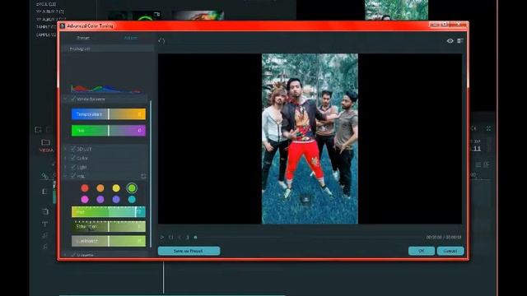This screenshot has width=527, height=296.
Task: Click the media thumbnail in the main window preview
Action: point(397,10)
